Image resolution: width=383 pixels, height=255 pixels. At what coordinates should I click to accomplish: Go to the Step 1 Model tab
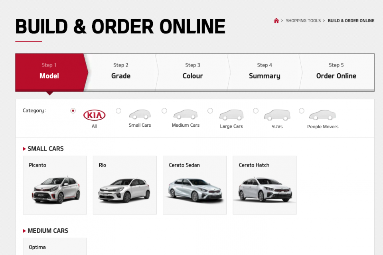49,72
